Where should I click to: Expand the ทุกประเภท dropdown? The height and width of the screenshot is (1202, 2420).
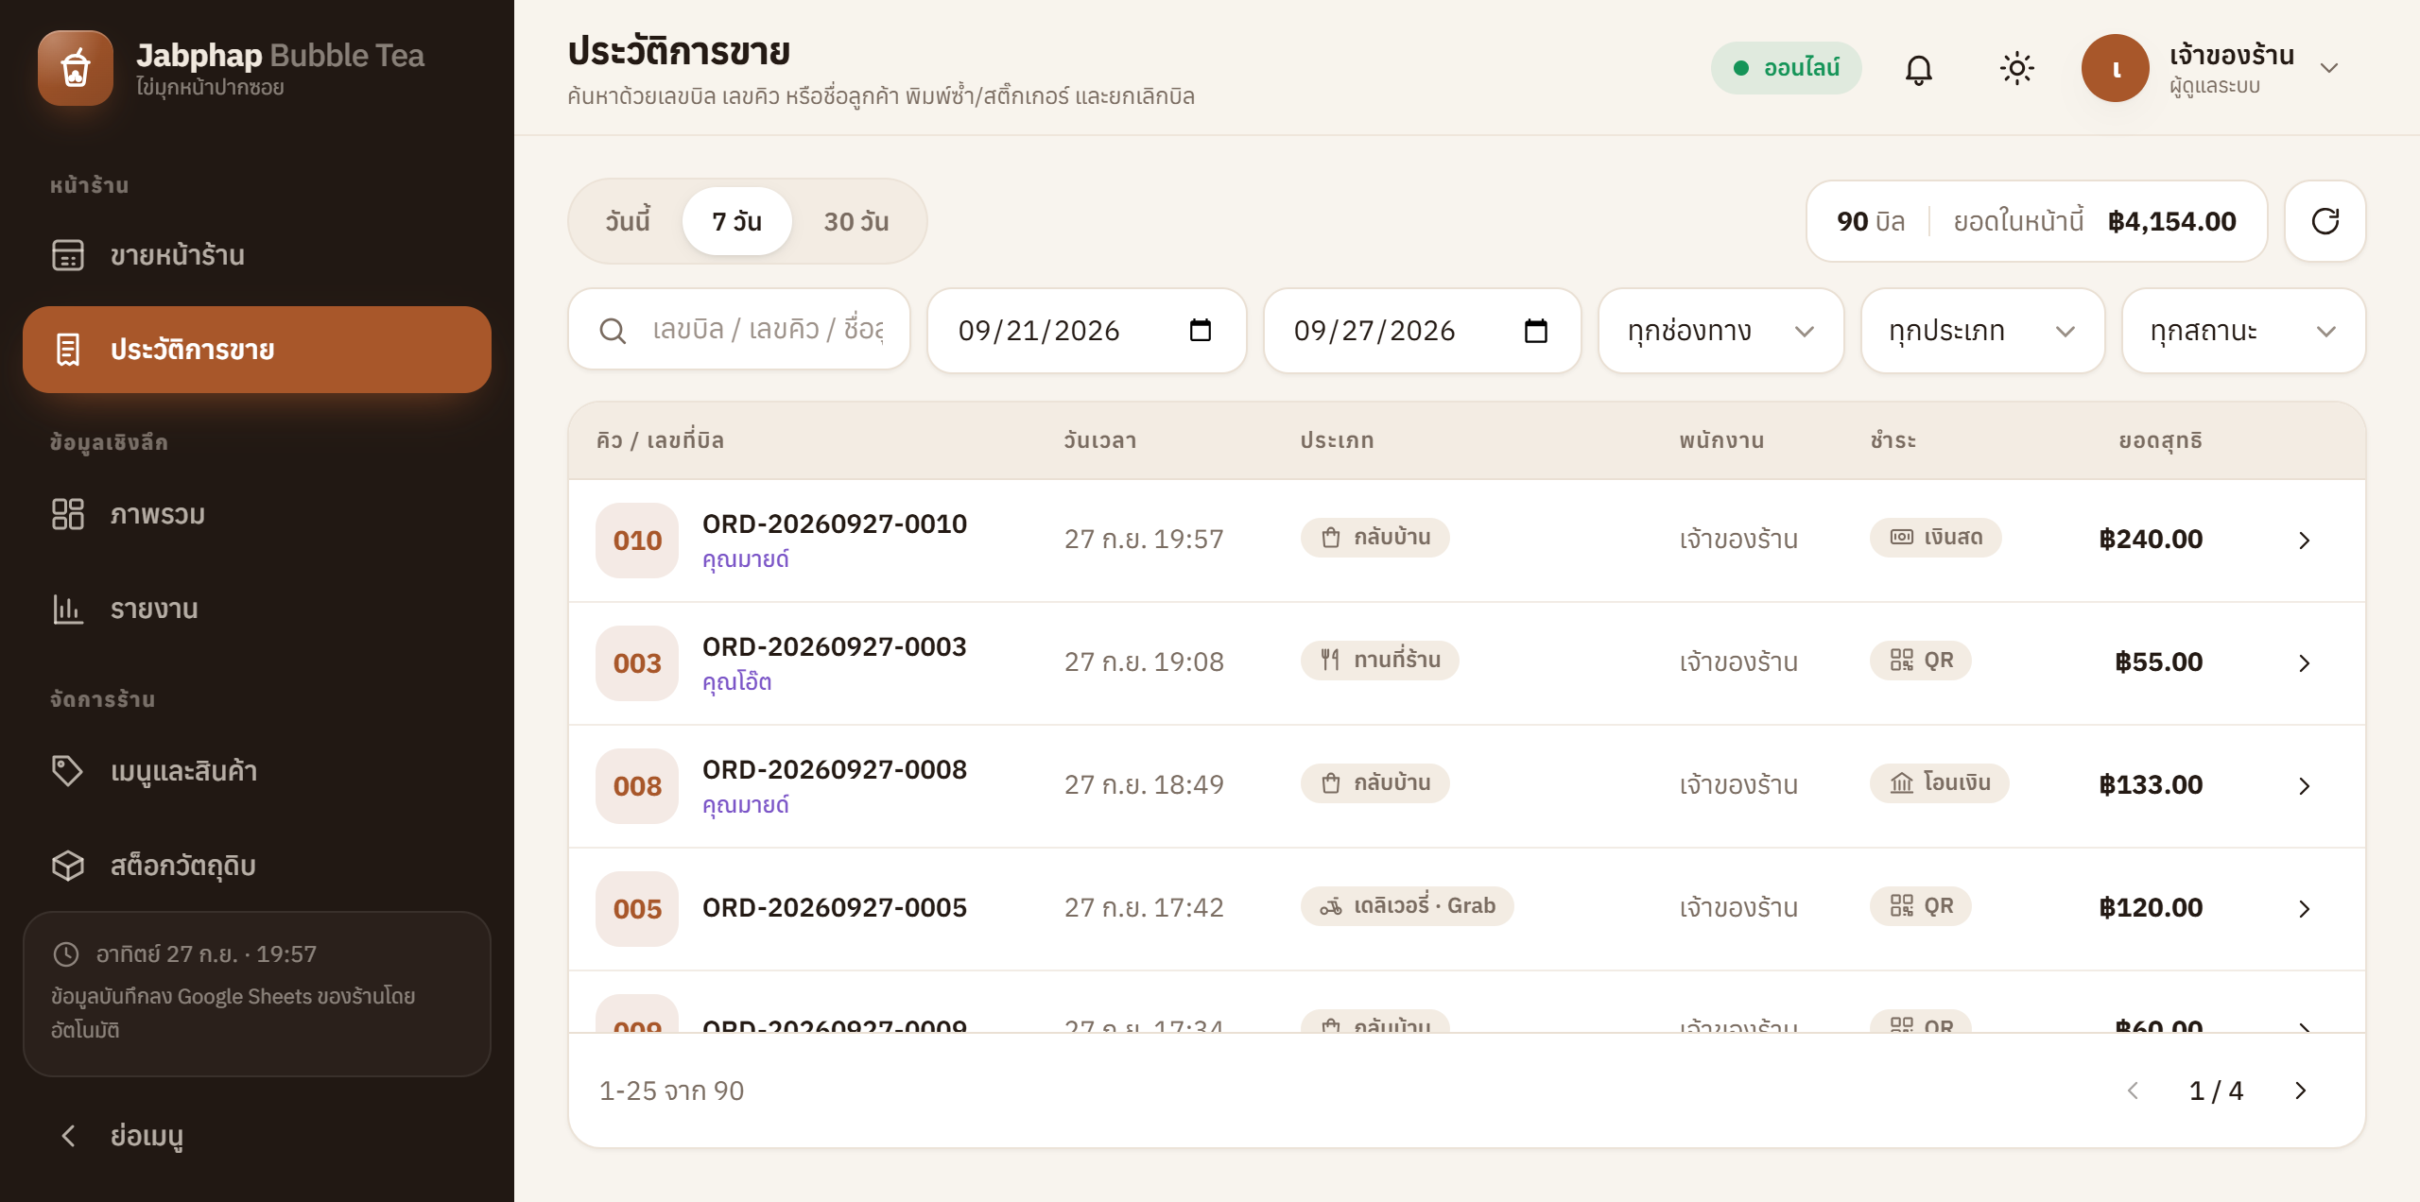[x=1982, y=331]
